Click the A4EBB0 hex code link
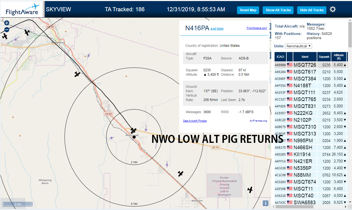The width and height of the screenshot is (352, 210). [x=217, y=29]
